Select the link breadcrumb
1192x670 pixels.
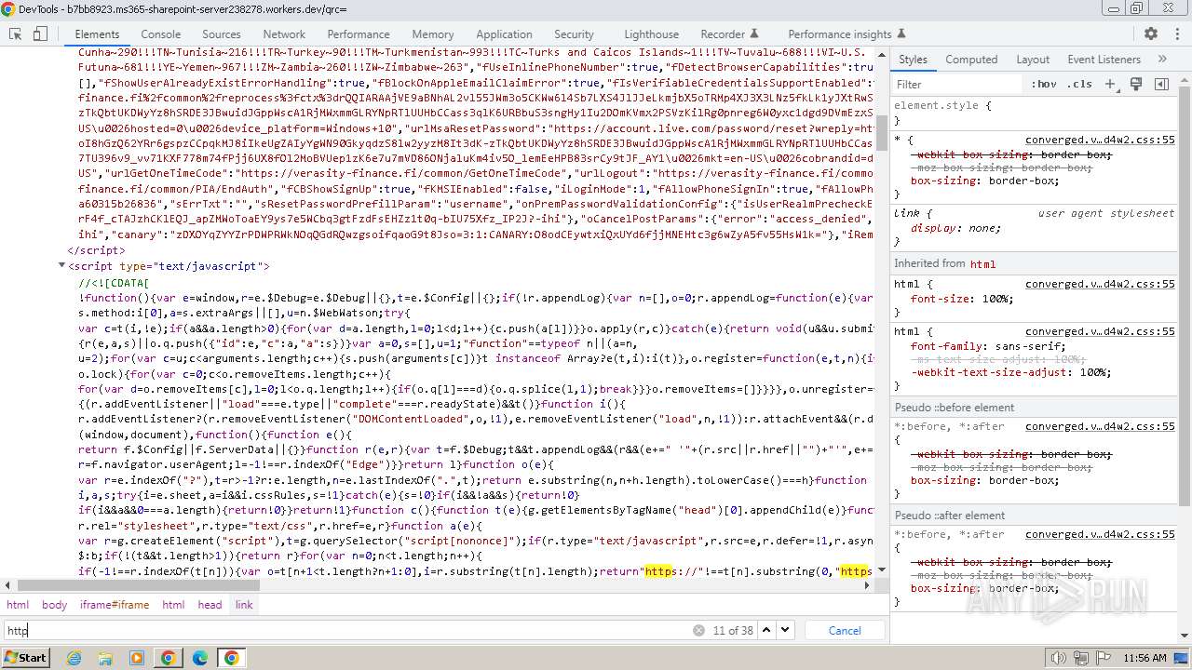(x=244, y=605)
